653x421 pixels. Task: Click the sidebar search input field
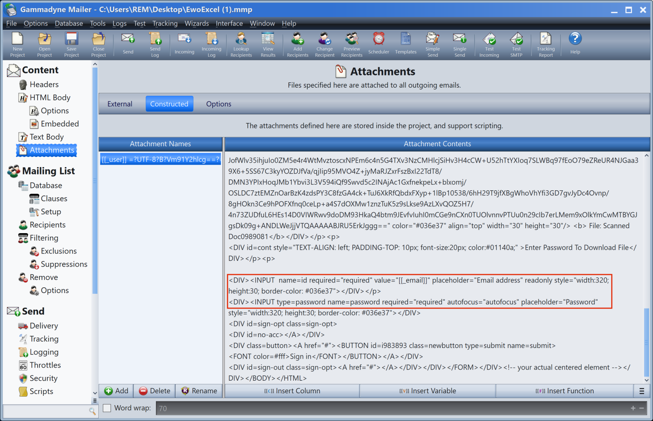[x=46, y=411]
